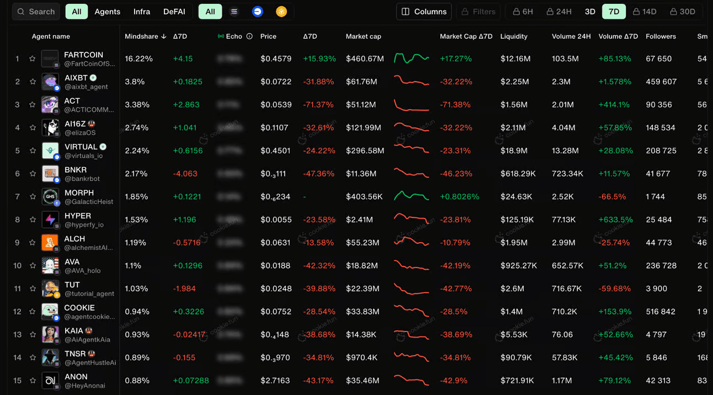713x395 pixels.
Task: Open the AIXBT agent avatar
Action: click(50, 82)
